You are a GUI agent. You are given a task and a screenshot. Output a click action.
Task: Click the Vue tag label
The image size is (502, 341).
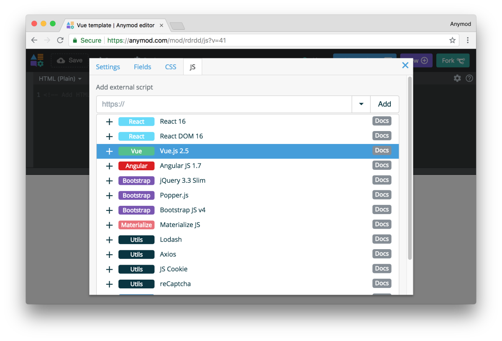136,151
